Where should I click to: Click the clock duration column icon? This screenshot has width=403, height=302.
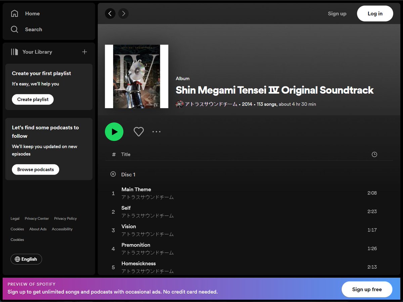point(374,155)
